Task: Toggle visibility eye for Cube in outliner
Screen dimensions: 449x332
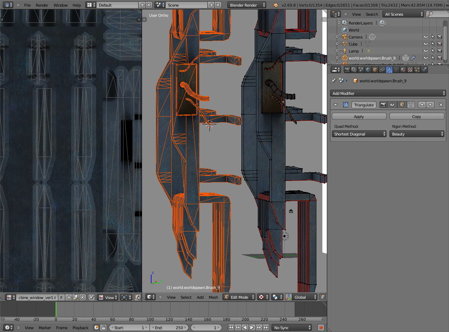Action: [426, 44]
